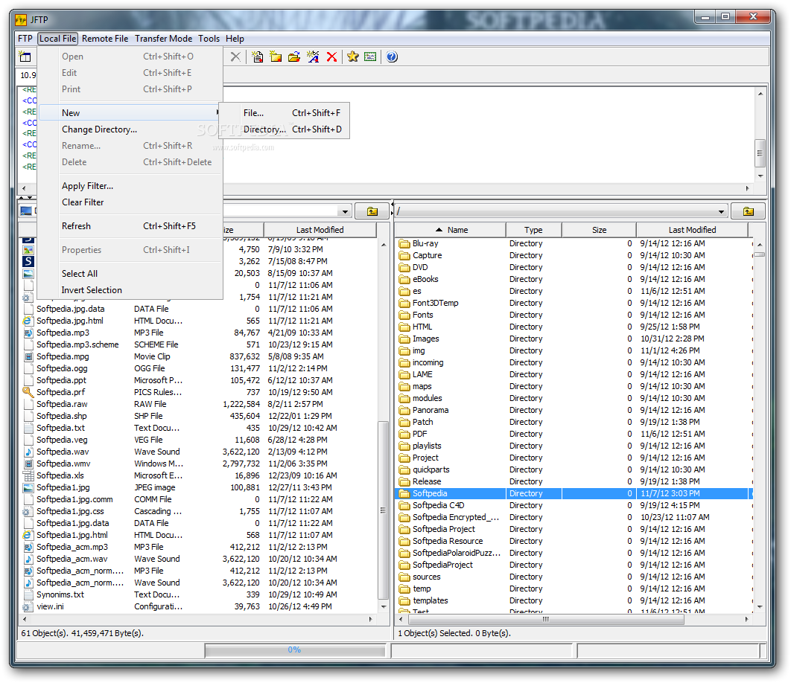Select the Panorama remote directory
Viewport: 791px width, 683px height.
point(574,410)
